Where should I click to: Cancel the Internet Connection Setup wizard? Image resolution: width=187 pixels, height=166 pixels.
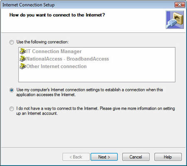click(x=136, y=157)
